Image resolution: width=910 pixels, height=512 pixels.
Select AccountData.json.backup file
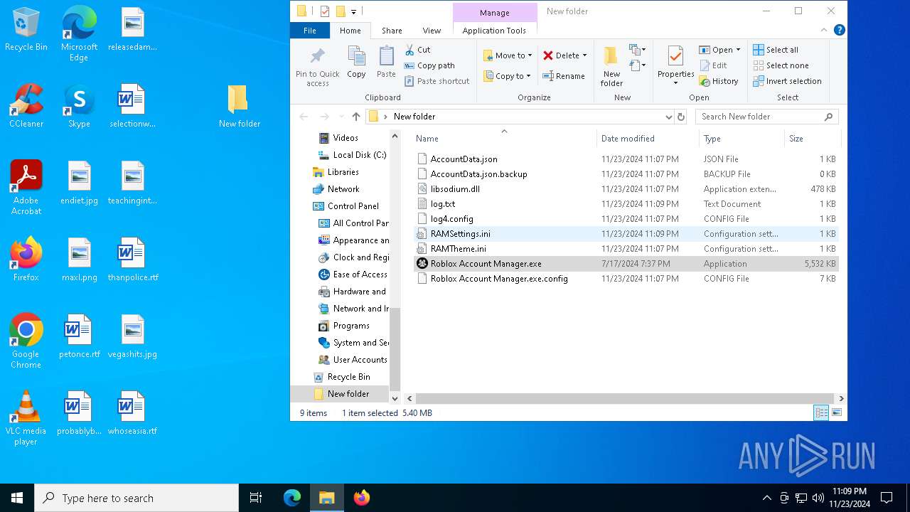[x=626, y=174]
